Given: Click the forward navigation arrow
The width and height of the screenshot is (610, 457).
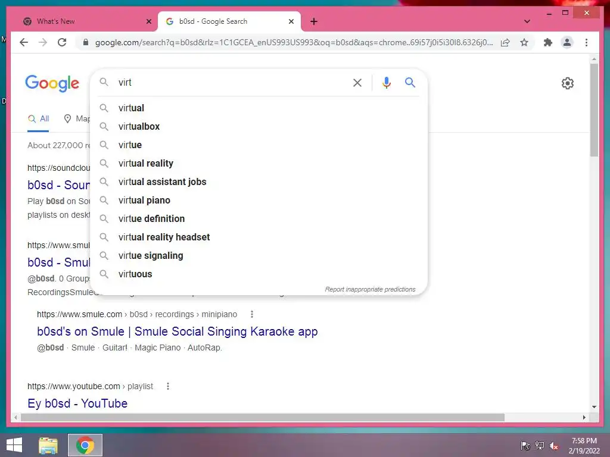Looking at the screenshot, I should coord(43,42).
